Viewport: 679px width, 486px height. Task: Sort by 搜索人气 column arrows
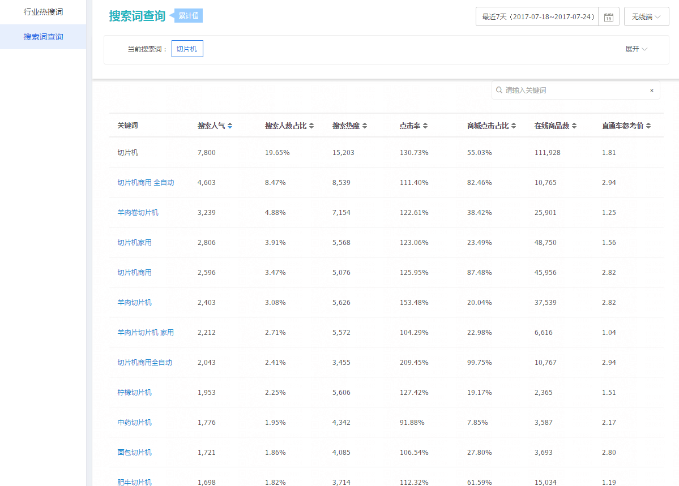click(x=230, y=126)
